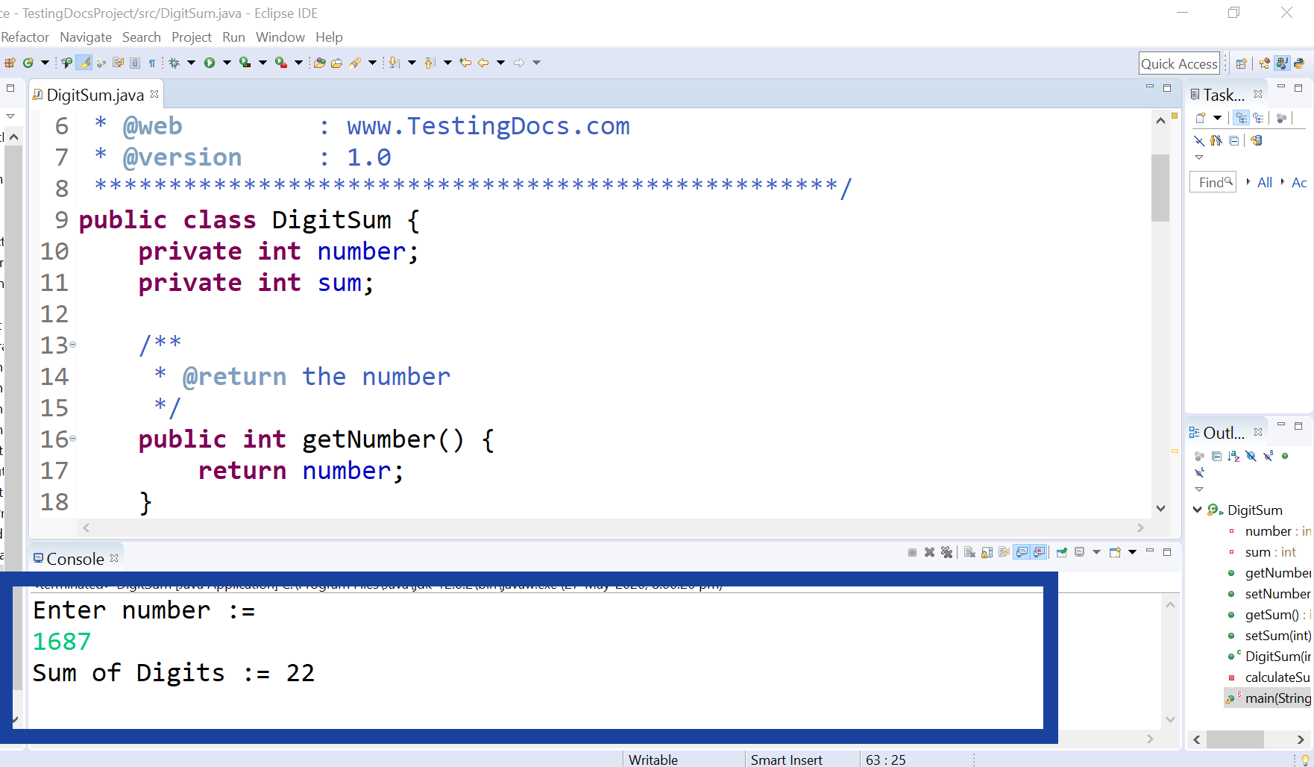Click the Debug bug icon

click(175, 63)
